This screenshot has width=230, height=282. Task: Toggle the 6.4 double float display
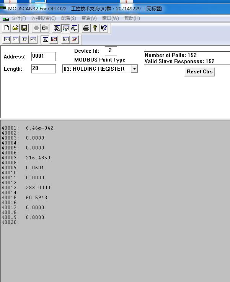[x=66, y=39]
